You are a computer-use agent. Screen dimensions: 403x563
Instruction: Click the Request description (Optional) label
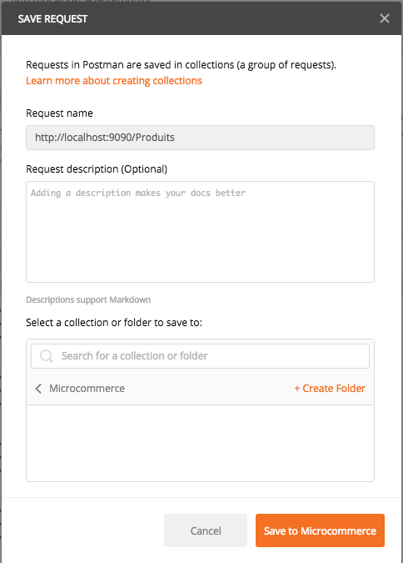[97, 168]
